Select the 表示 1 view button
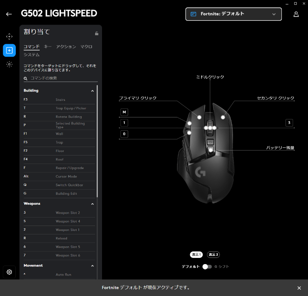 (196, 254)
